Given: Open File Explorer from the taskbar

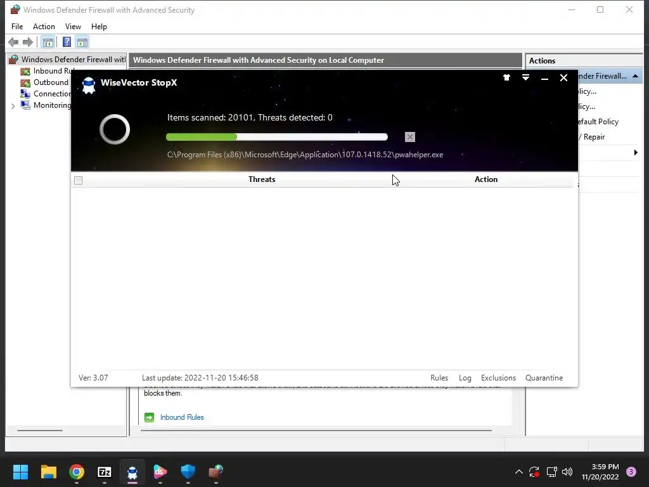Looking at the screenshot, I should 49,472.
